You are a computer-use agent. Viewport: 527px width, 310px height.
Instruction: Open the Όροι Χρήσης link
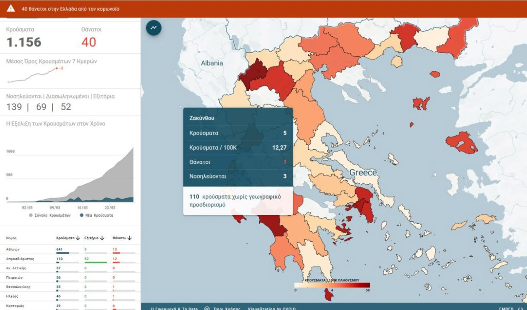pyautogui.click(x=224, y=308)
